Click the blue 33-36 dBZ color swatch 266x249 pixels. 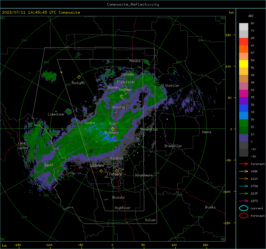click(x=244, y=108)
